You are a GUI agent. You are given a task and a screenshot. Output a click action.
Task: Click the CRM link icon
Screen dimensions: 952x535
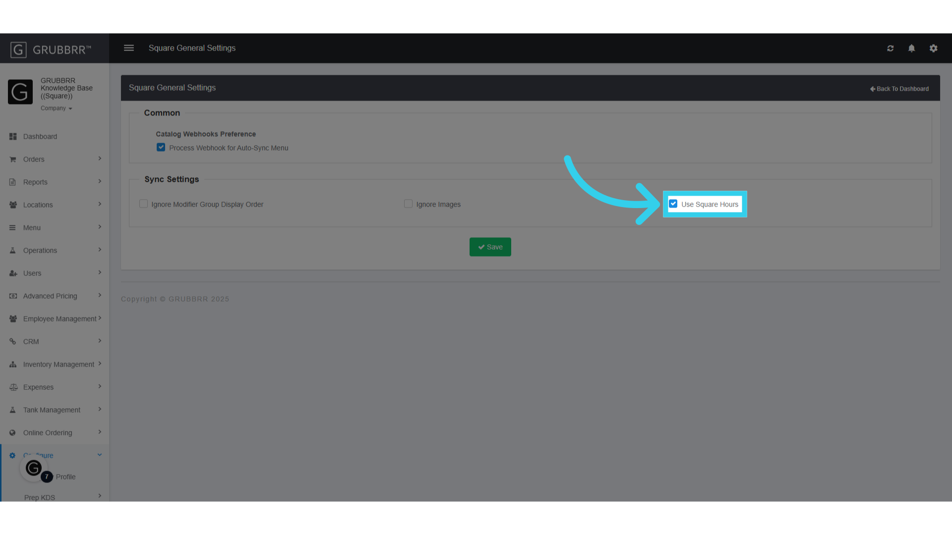(x=13, y=342)
